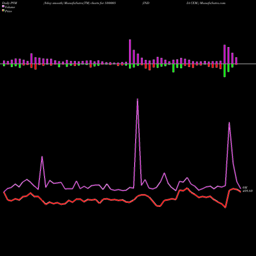This screenshot has height=256, width=256.
Task: Click the purple Volume legend swatch
Action: point(3,6)
